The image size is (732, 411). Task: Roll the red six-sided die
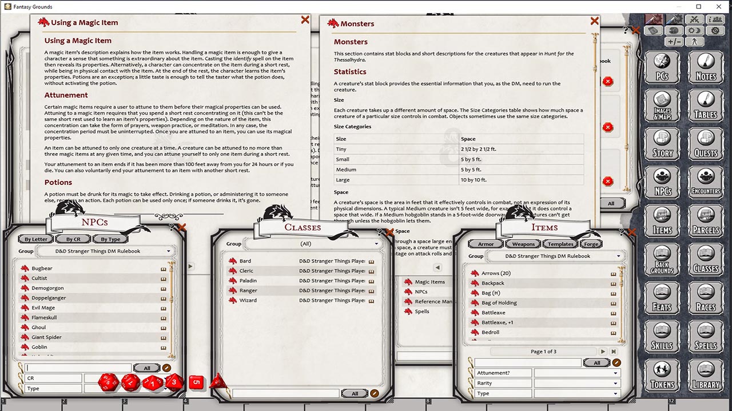(196, 382)
